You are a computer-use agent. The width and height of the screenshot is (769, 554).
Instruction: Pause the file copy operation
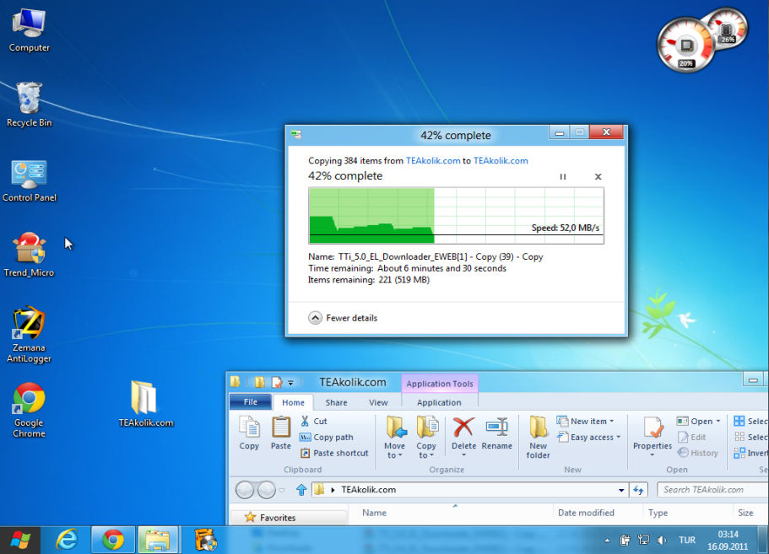(562, 177)
